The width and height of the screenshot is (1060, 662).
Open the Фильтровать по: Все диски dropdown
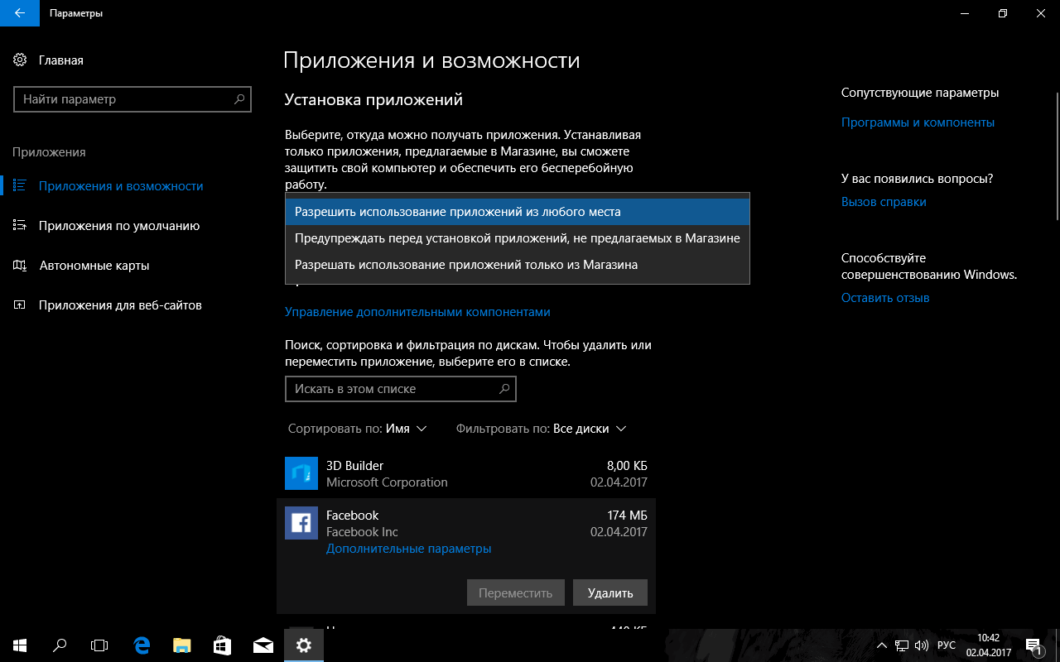[541, 429]
